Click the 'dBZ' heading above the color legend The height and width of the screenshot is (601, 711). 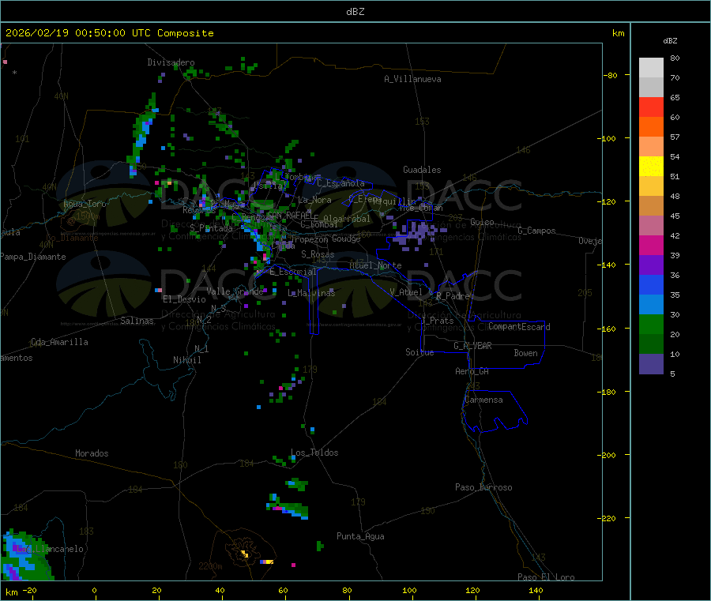tap(670, 41)
